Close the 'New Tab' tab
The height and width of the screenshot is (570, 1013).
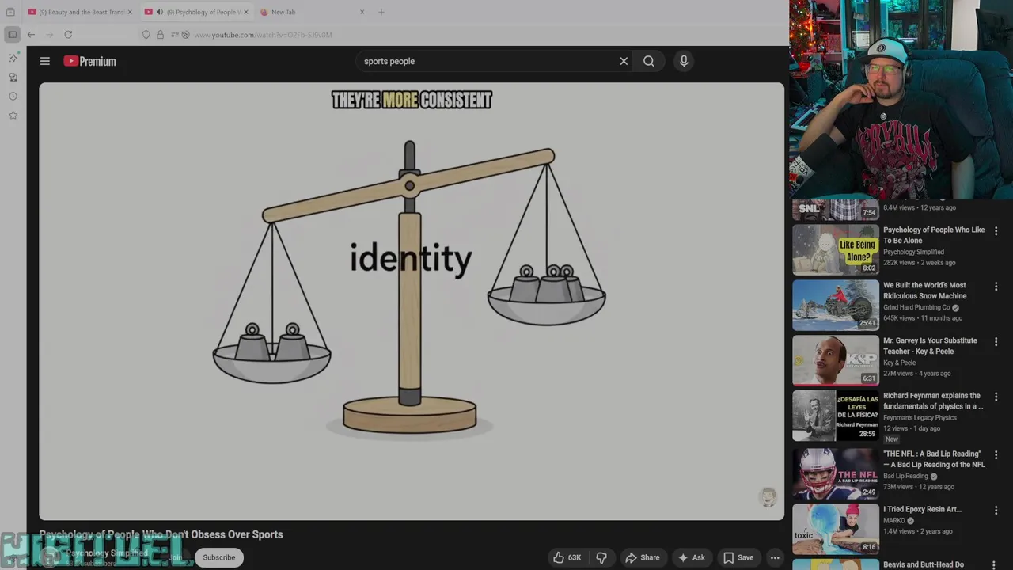pyautogui.click(x=362, y=12)
